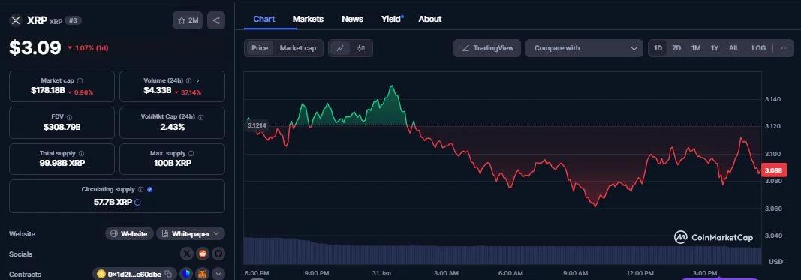Open the Compare with dropdown

coord(584,48)
